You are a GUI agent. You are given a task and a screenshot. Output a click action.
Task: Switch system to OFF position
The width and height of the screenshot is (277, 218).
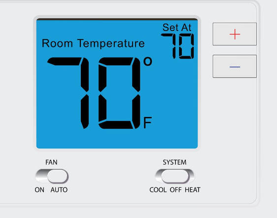175,190
